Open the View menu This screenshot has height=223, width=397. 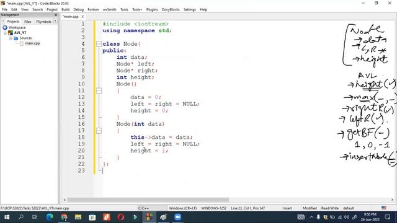point(25,9)
